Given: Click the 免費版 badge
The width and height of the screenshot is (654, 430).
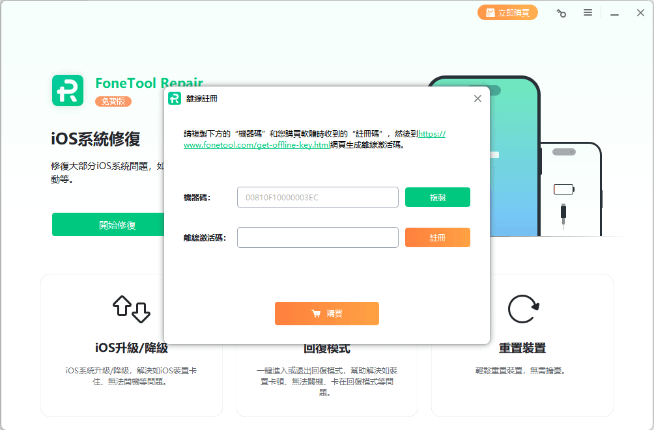Looking at the screenshot, I should click(113, 101).
